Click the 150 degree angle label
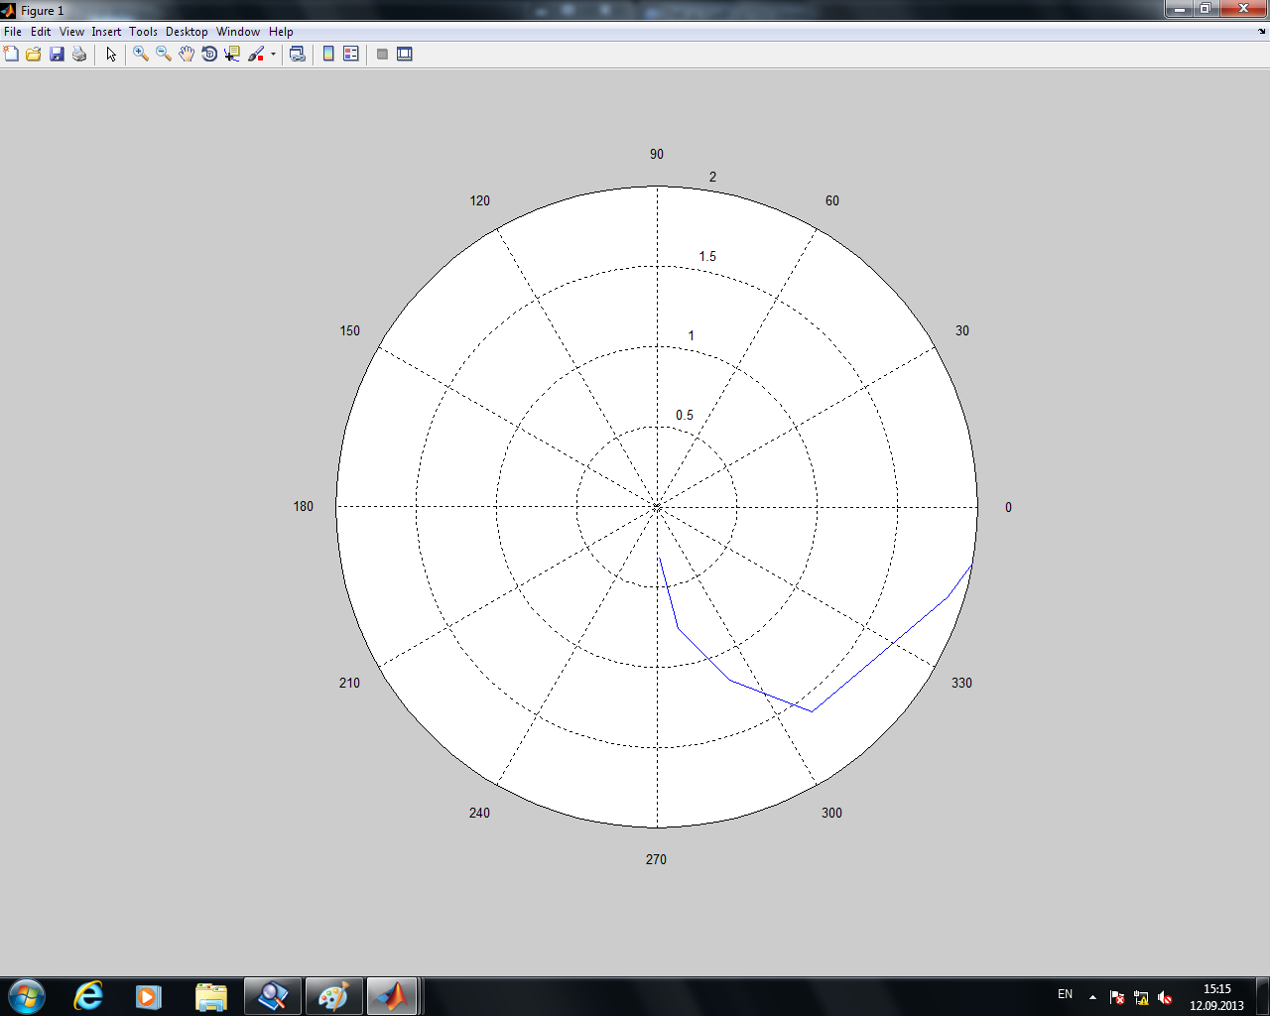The height and width of the screenshot is (1016, 1270). 350,330
